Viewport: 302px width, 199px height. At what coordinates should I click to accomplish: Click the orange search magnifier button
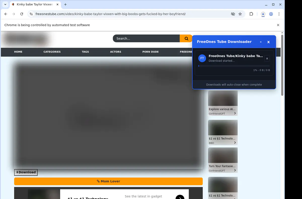point(186,38)
